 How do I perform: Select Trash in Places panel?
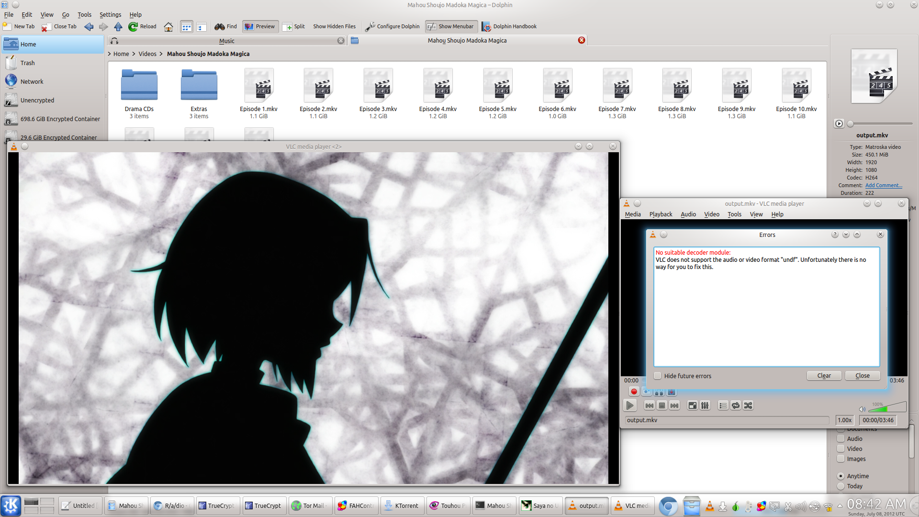tap(53, 63)
